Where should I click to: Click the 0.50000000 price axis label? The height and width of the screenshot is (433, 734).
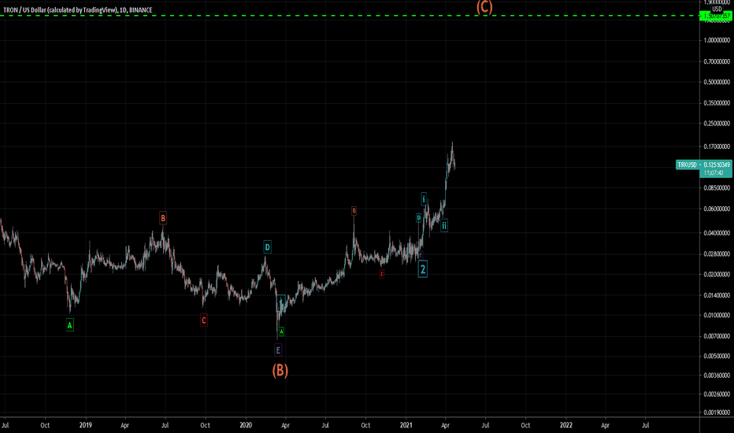[717, 82]
